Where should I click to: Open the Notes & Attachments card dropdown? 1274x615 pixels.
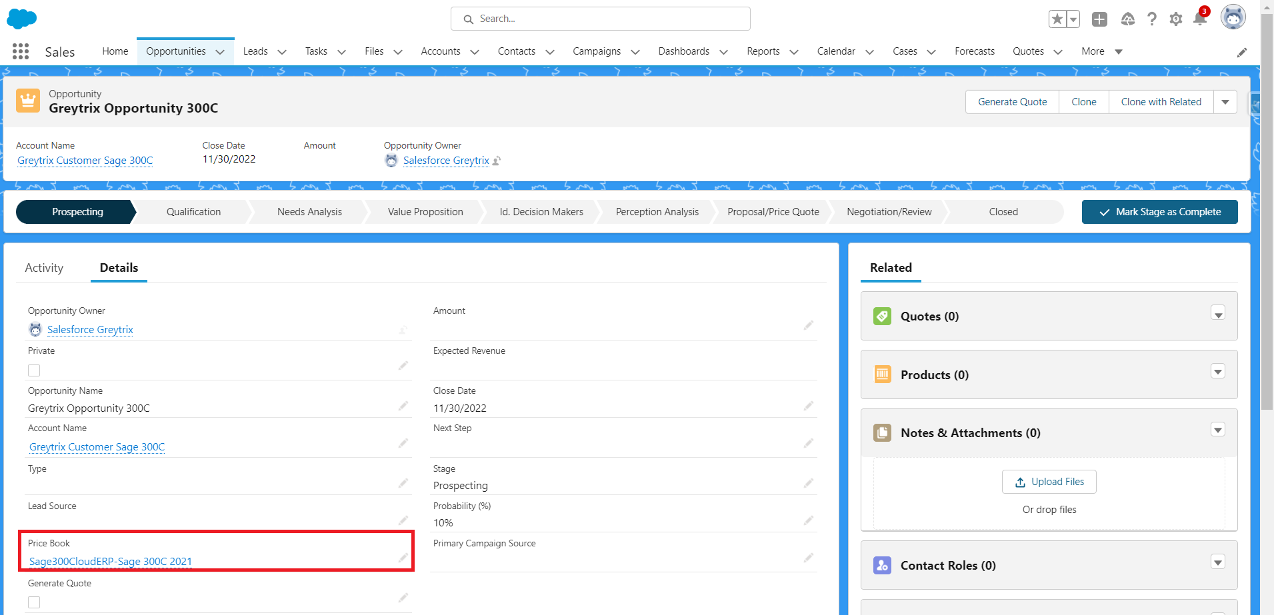[x=1218, y=430]
